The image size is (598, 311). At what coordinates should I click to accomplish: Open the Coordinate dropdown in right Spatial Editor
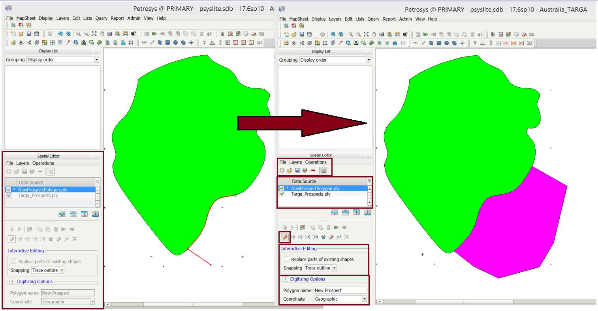coord(364,299)
